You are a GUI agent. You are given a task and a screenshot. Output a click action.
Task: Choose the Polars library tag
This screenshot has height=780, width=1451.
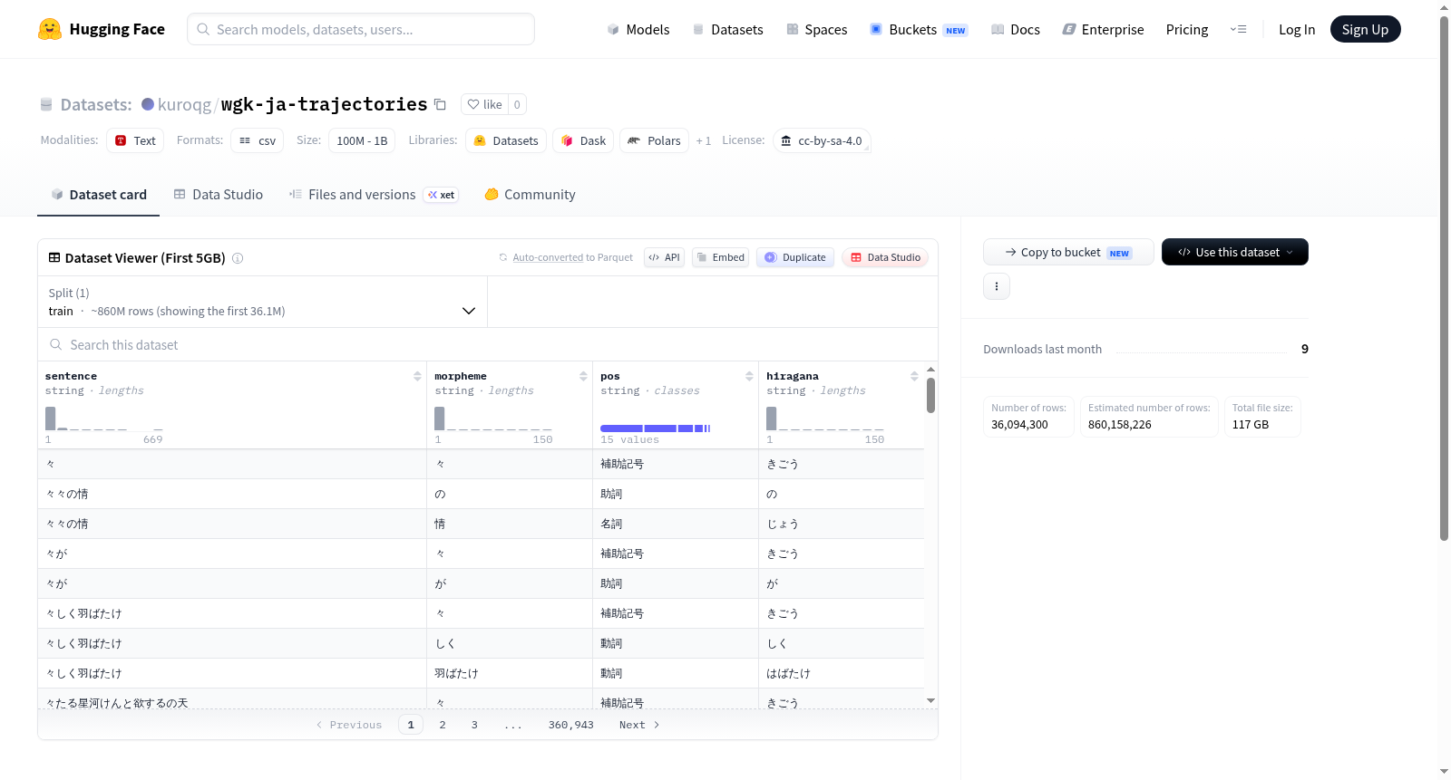pyautogui.click(x=654, y=140)
